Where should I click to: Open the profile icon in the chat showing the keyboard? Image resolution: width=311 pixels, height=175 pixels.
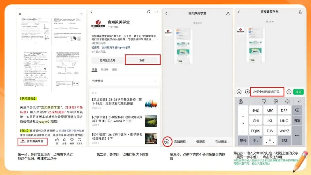[x=300, y=12]
